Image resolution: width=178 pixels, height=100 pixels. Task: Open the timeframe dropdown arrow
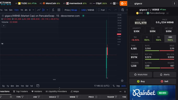pyautogui.click(x=33, y=10)
